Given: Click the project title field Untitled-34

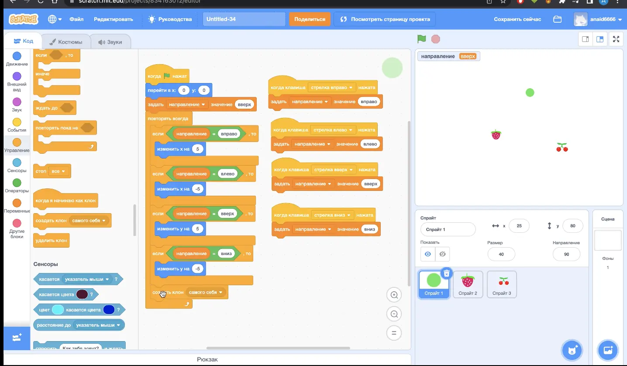Looking at the screenshot, I should [x=244, y=19].
